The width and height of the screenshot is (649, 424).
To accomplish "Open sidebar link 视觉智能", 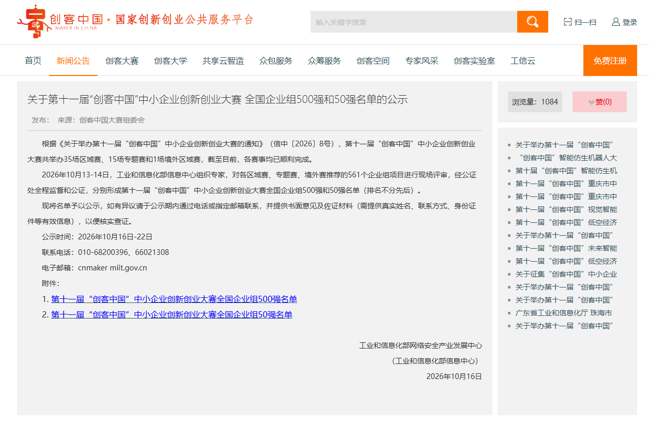I will pos(566,209).
